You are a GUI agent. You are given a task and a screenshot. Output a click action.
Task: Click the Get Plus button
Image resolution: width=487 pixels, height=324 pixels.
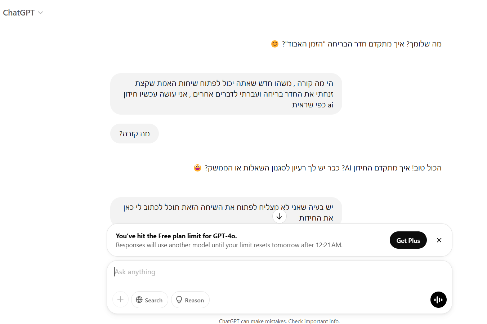(408, 240)
